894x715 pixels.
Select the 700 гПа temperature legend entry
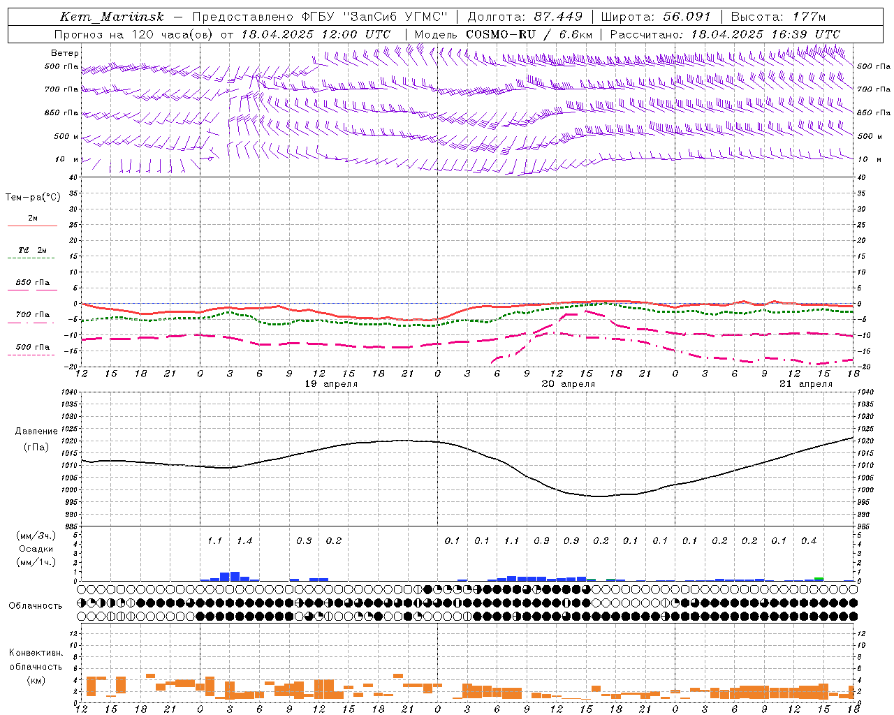(32, 315)
